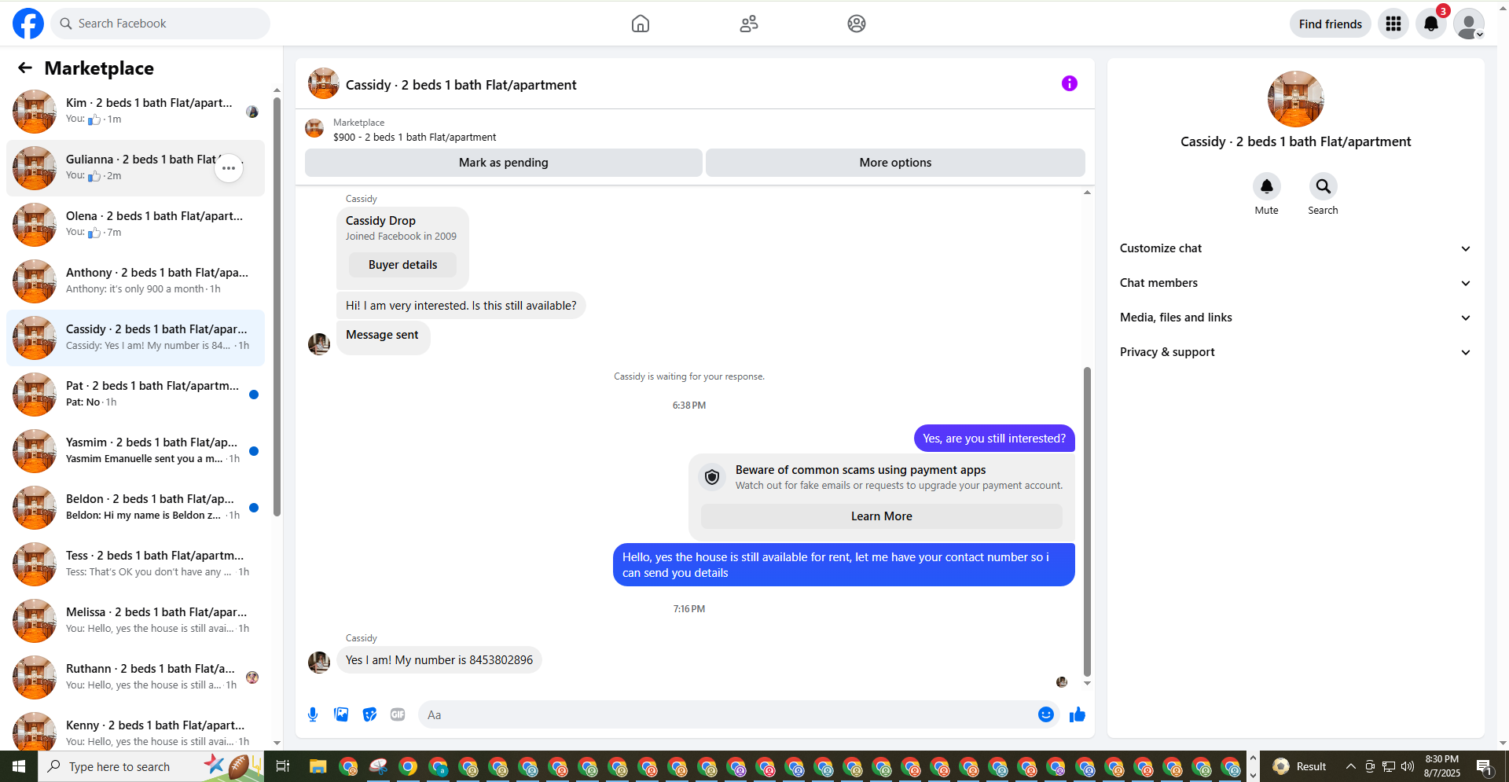The width and height of the screenshot is (1509, 782).
Task: Open volume control in system tray
Action: coord(1407,766)
